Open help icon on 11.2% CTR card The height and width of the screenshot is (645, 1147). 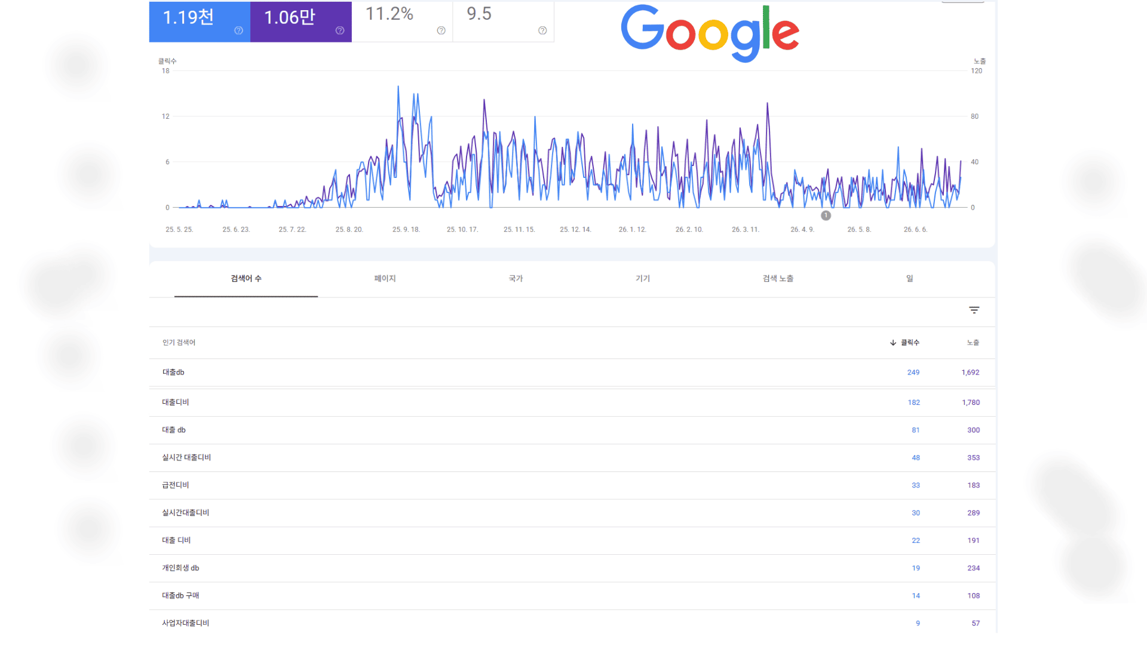(441, 30)
